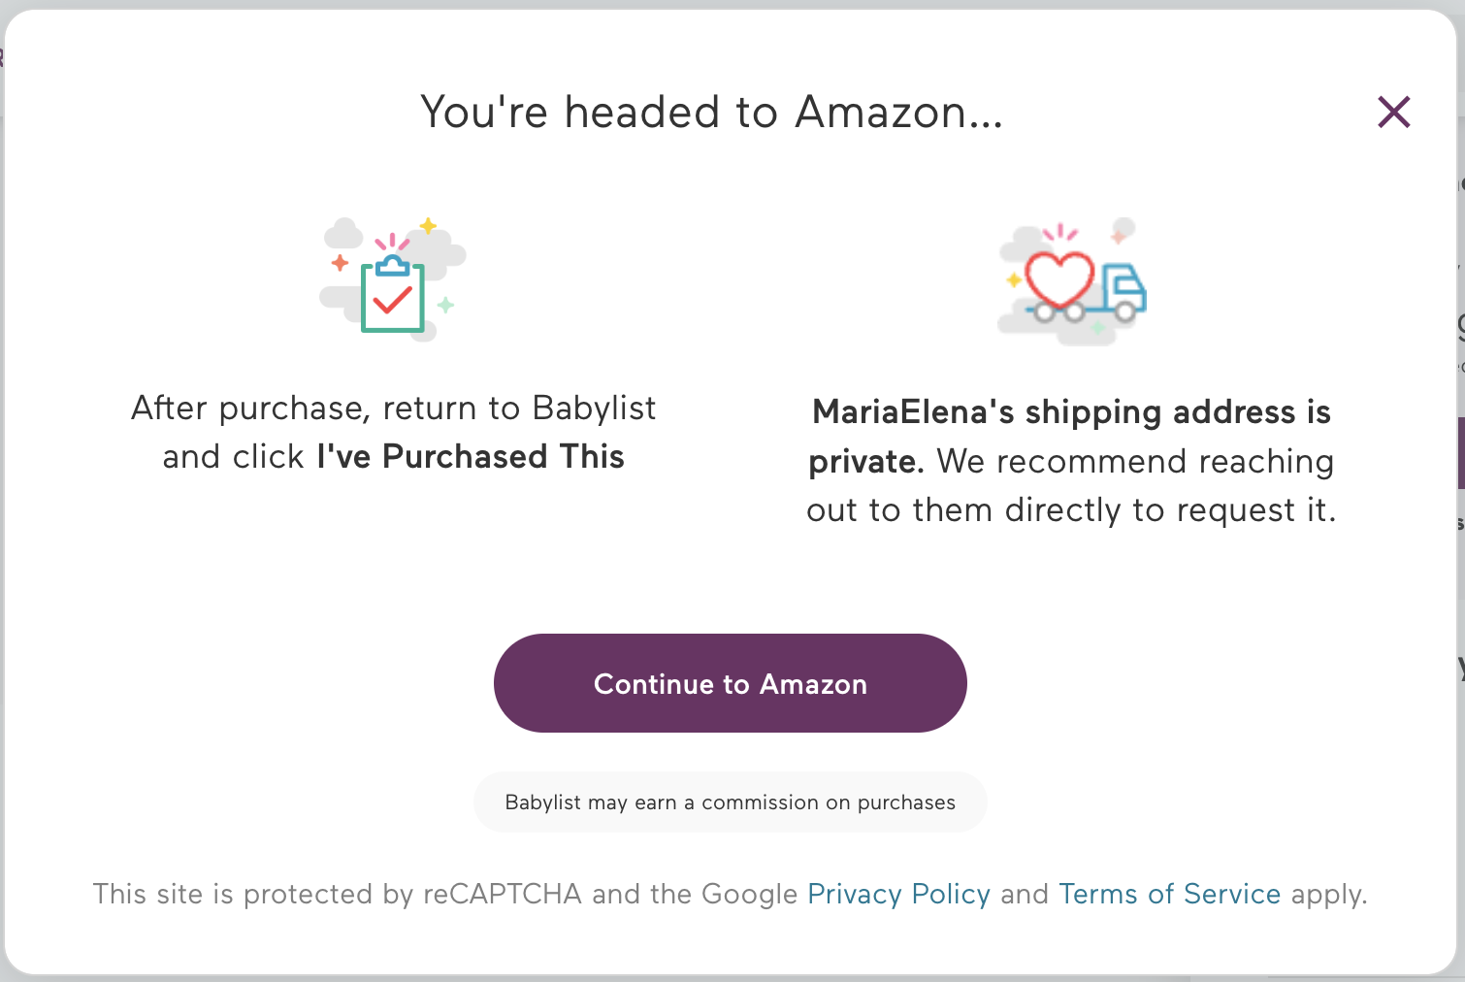
Task: Click the clipboard checkmark illustration
Action: click(x=393, y=280)
